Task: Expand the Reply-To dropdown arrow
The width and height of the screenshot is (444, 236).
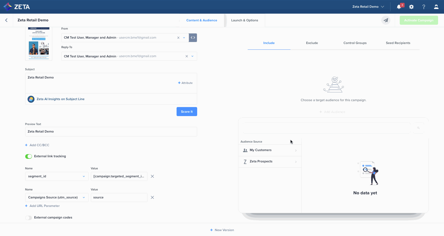Action: click(x=192, y=56)
